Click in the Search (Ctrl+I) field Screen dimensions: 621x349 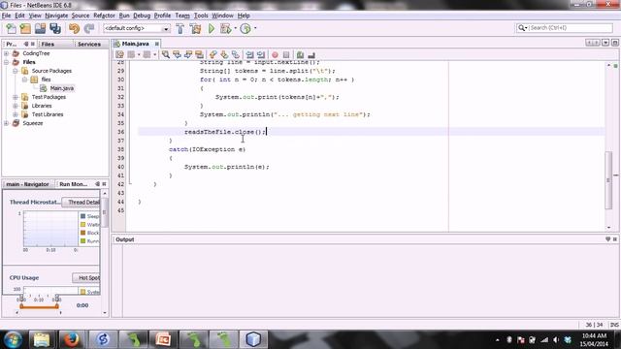pyautogui.click(x=571, y=28)
